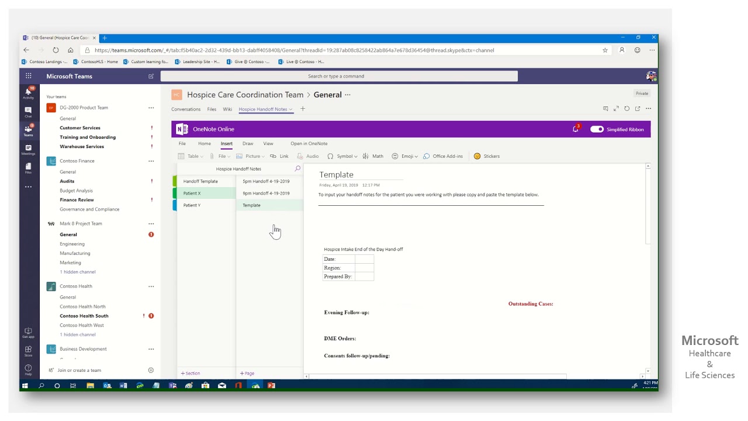Click Open in OneNote
748x421 pixels.
309,143
